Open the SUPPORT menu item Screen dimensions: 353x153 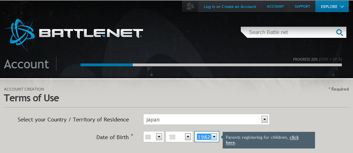click(x=302, y=7)
